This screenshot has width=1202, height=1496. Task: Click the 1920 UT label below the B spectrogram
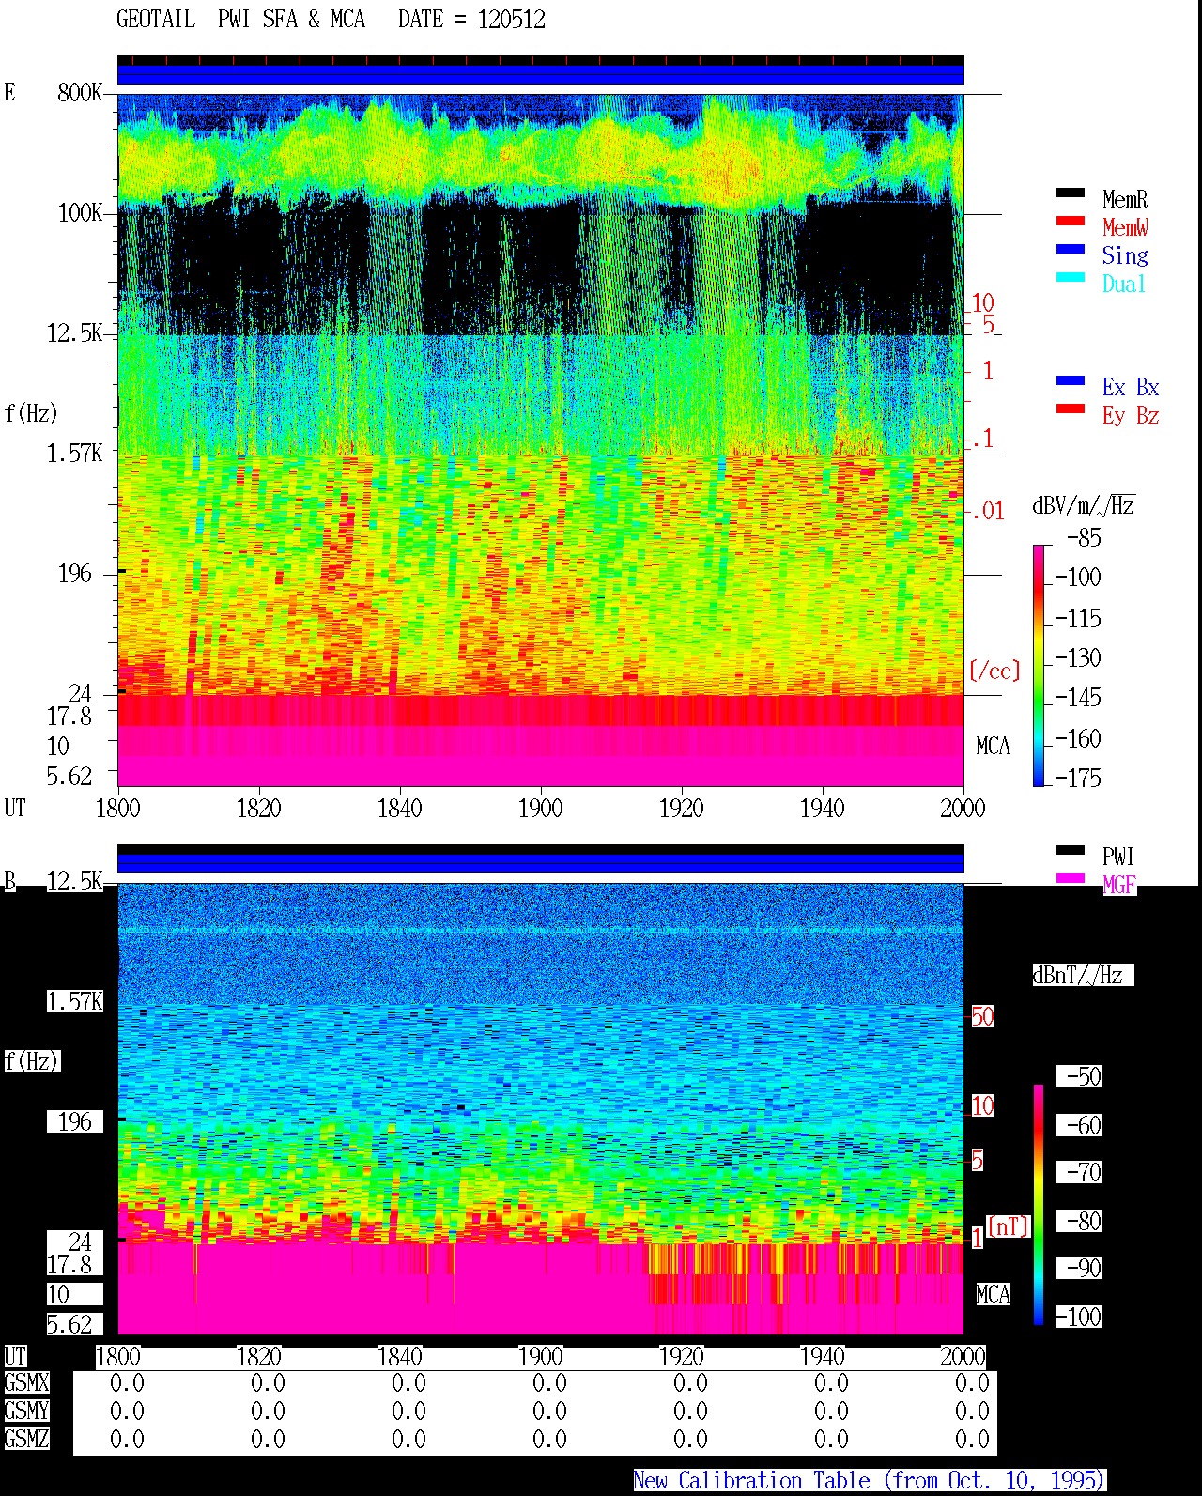[x=681, y=1357]
